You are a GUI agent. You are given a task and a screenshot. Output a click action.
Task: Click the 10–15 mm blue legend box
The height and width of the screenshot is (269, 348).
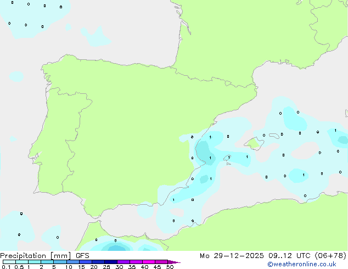click(73, 262)
